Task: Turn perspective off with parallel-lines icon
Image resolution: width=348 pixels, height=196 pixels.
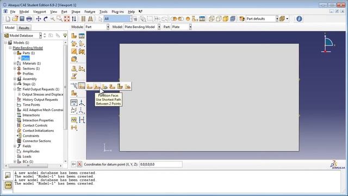Action: [83, 19]
